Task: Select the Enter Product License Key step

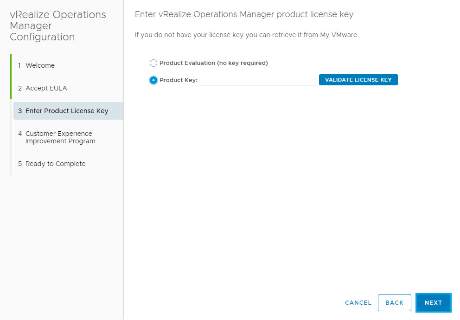Action: pos(67,111)
